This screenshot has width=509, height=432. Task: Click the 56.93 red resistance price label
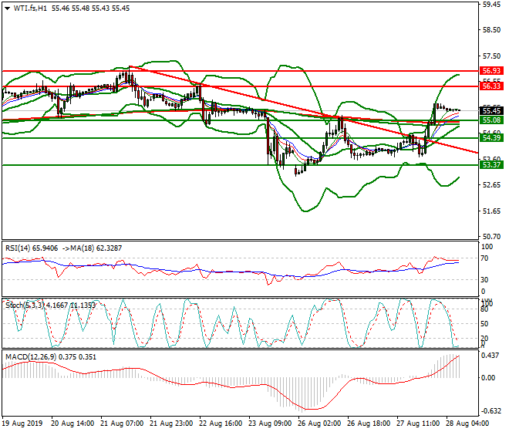point(491,71)
